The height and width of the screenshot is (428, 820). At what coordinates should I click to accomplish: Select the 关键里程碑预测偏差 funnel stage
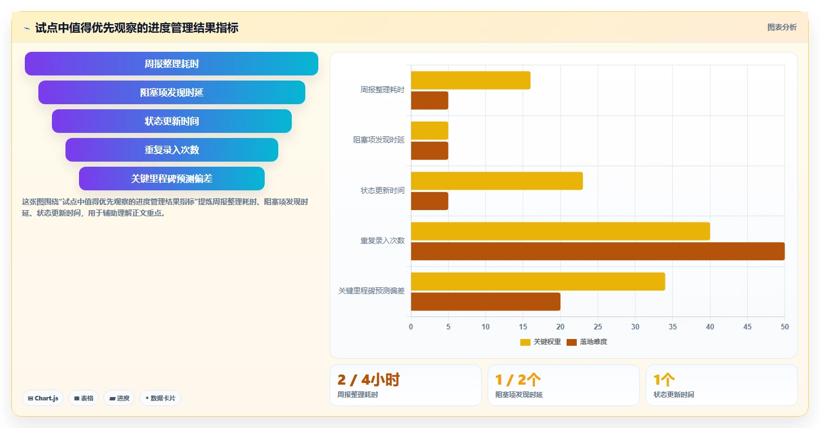point(172,179)
